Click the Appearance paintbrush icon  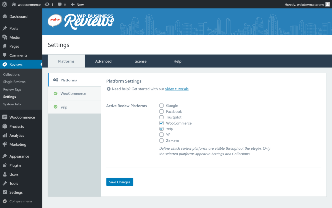[5, 156]
